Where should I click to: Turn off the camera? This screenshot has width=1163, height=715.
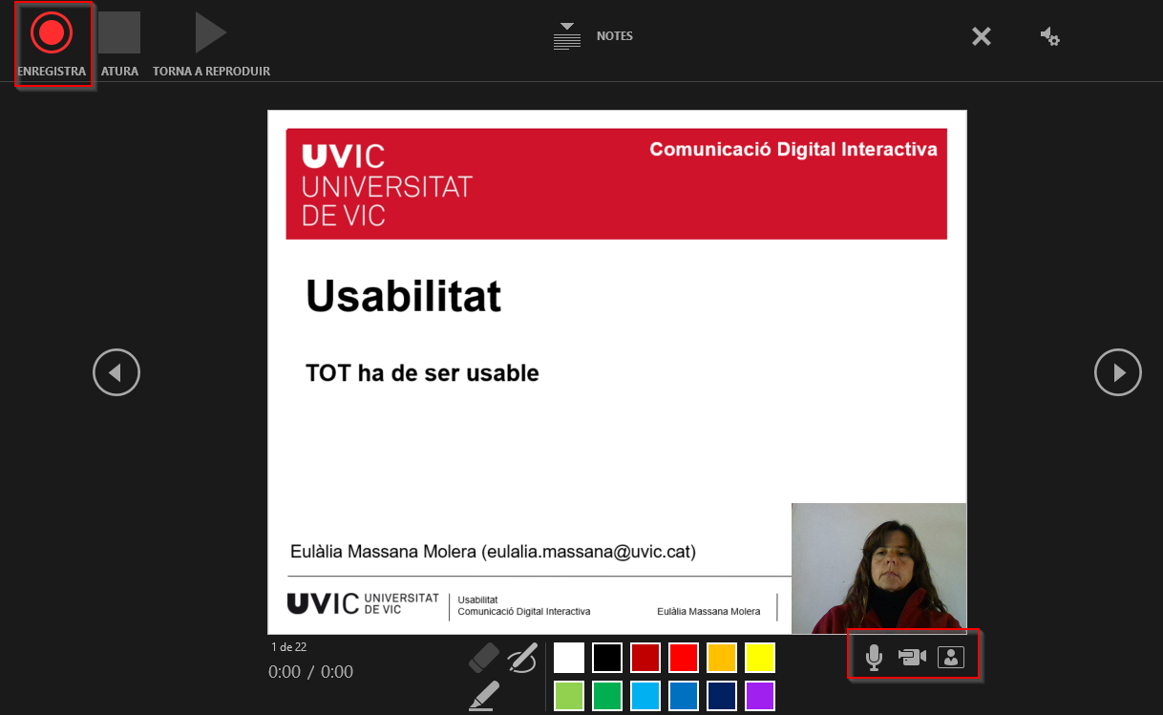pyautogui.click(x=912, y=657)
